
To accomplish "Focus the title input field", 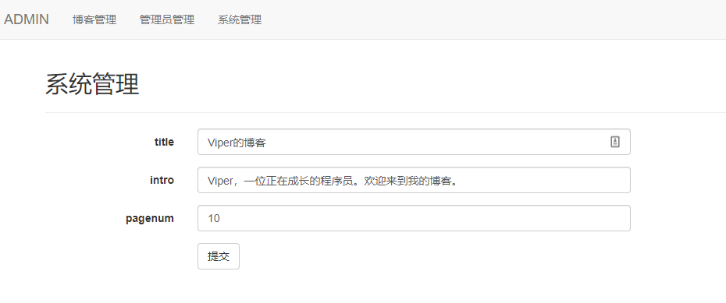I will click(414, 142).
